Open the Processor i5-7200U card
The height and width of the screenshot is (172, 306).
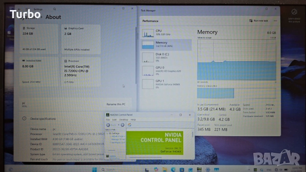point(81,72)
